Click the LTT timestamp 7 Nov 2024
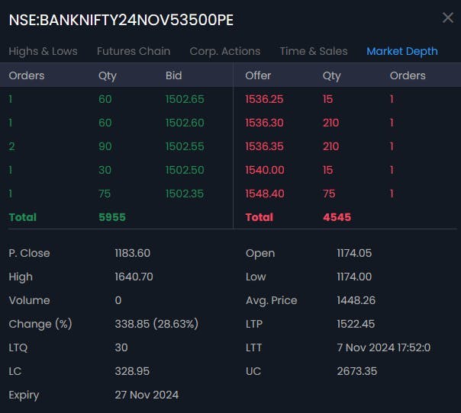The image size is (461, 413). tap(384, 347)
